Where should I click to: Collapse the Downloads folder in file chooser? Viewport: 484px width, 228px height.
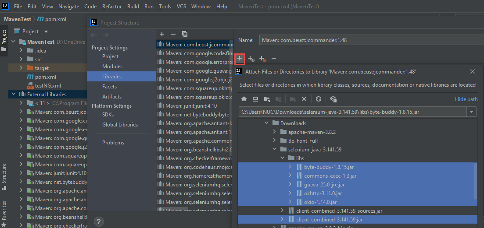[267, 123]
